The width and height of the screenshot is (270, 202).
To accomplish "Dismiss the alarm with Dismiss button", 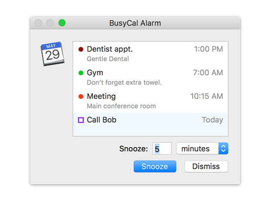I will [206, 166].
